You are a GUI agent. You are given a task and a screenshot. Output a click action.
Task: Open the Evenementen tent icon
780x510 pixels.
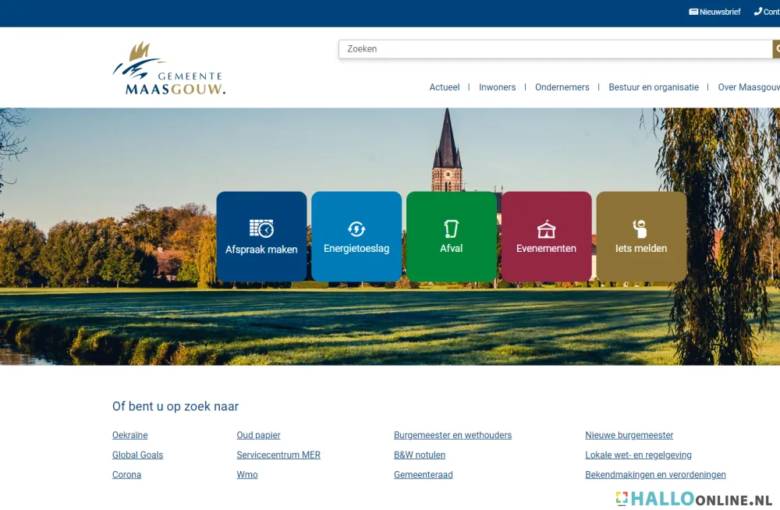pos(546,229)
